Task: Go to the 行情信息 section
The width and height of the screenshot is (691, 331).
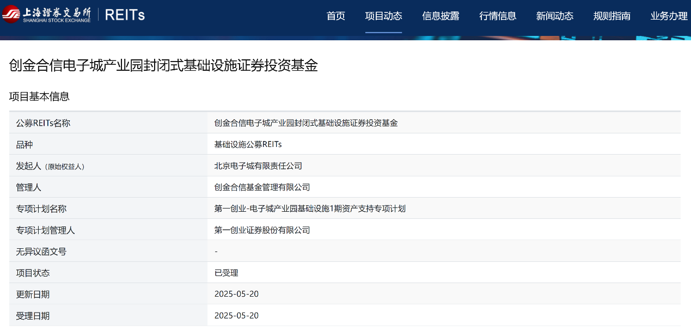Action: click(x=498, y=16)
